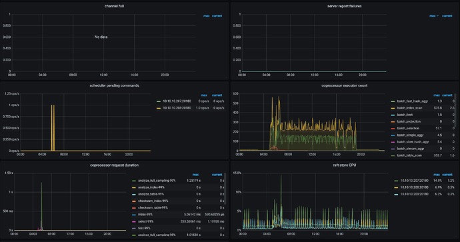Toggle the 10.10.10.208:20180 scheduler pending series
This screenshot has height=242, width=460.
tap(177, 108)
